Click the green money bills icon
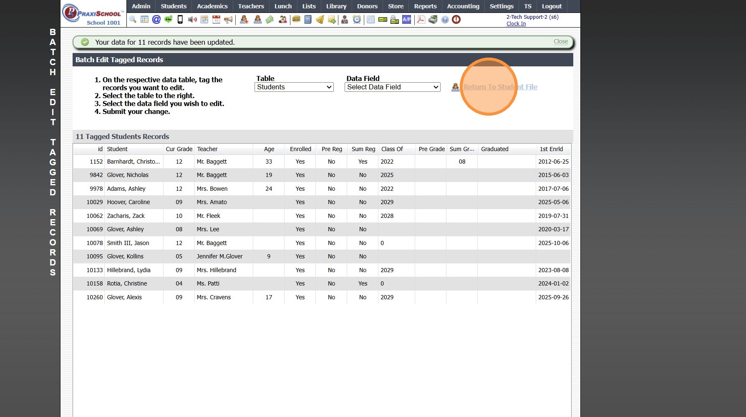Viewport: 746px width, 417px height. [270, 20]
